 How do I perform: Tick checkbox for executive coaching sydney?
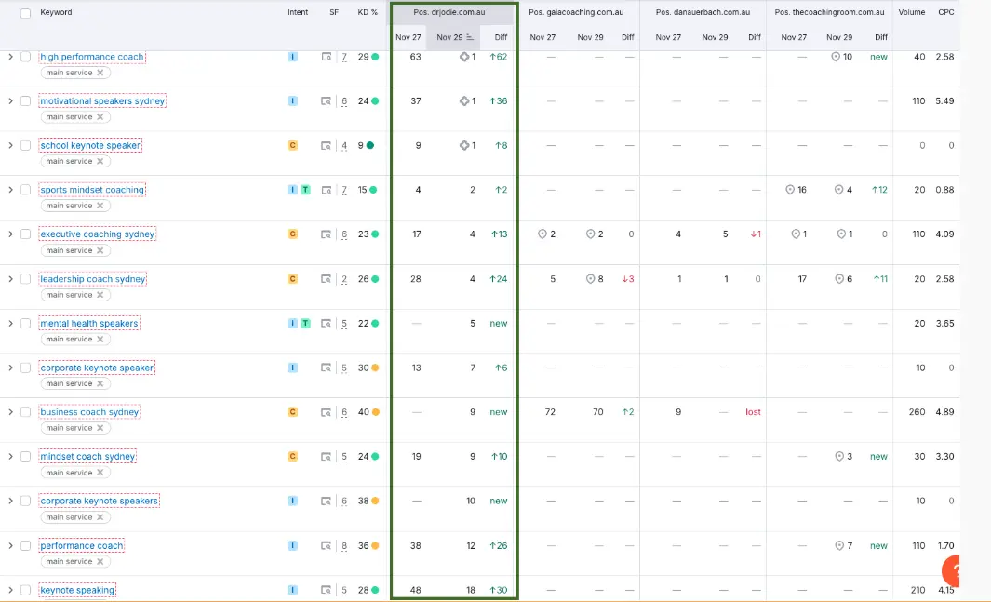coord(25,234)
